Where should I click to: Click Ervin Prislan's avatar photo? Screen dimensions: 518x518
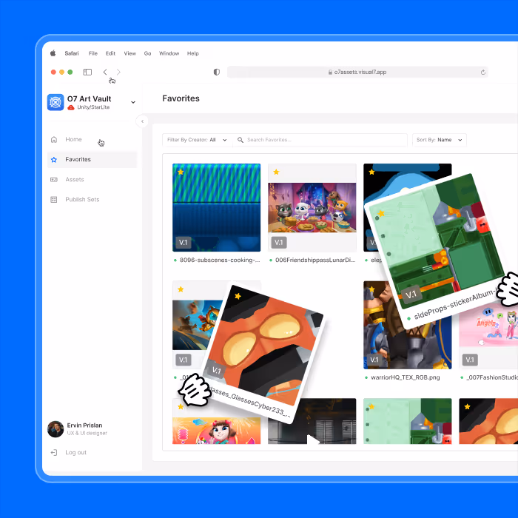click(55, 428)
